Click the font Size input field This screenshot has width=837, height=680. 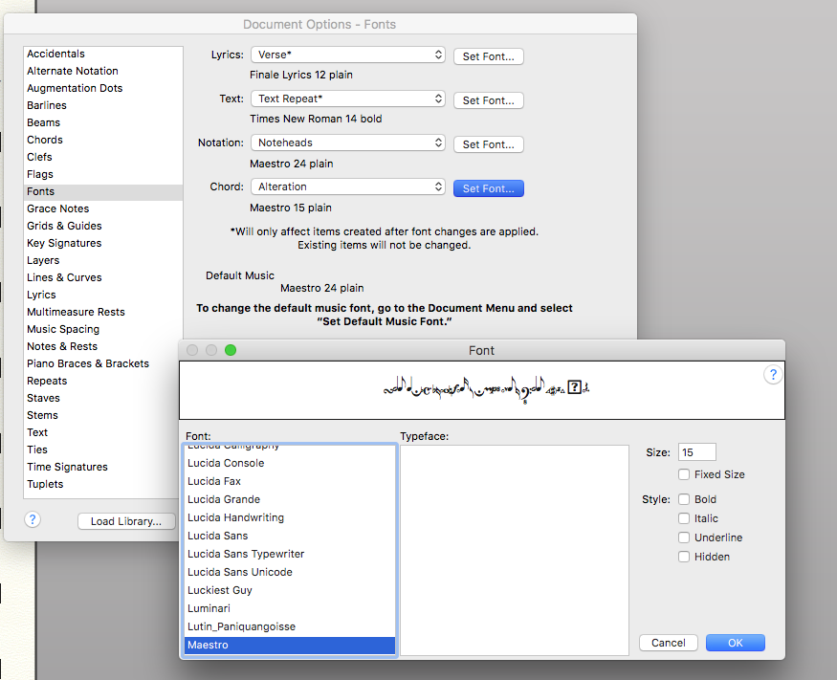696,452
